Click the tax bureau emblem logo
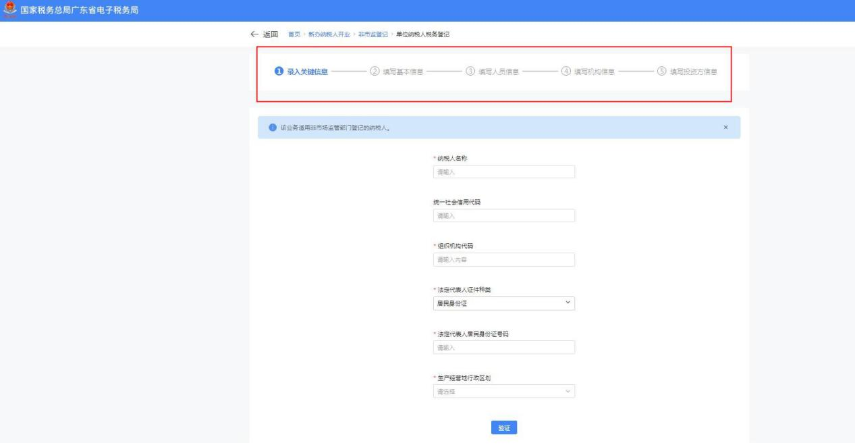Screen dimensions: 855x447 click(9, 10)
